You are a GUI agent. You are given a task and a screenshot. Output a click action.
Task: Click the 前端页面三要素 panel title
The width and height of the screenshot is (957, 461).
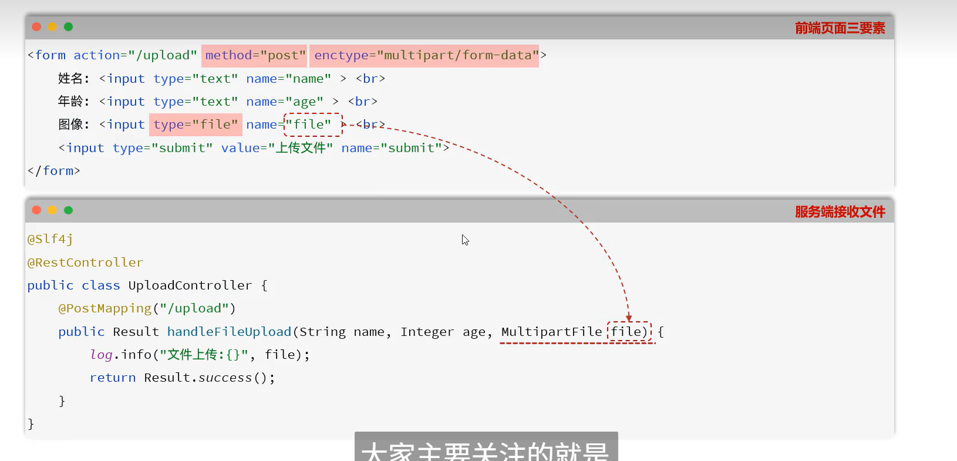click(840, 28)
